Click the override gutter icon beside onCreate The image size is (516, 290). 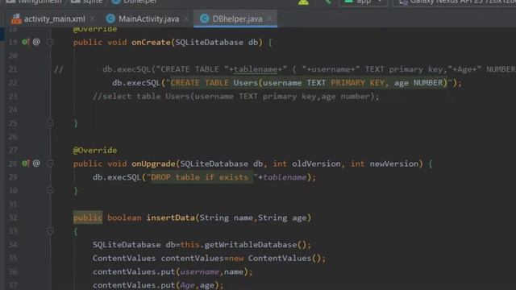pyautogui.click(x=25, y=42)
